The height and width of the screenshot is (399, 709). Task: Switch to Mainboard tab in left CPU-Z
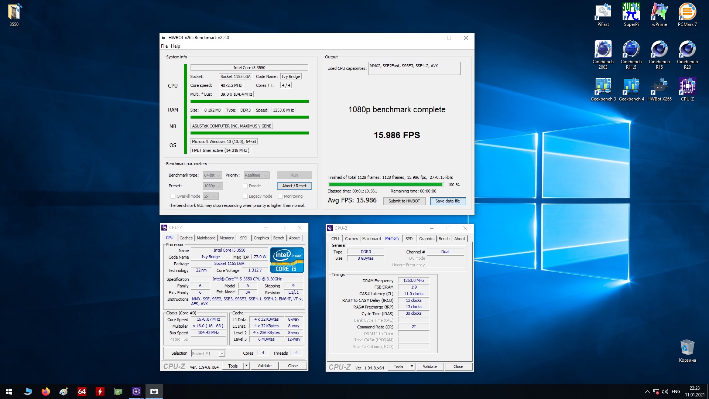[206, 238]
